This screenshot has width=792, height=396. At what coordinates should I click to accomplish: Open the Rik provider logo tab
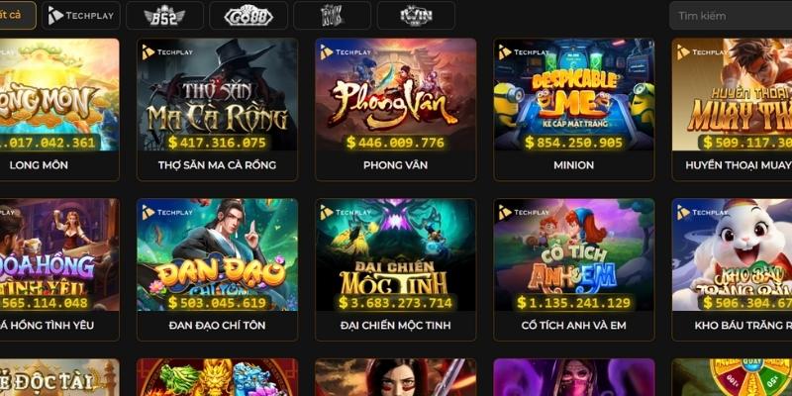(333, 15)
